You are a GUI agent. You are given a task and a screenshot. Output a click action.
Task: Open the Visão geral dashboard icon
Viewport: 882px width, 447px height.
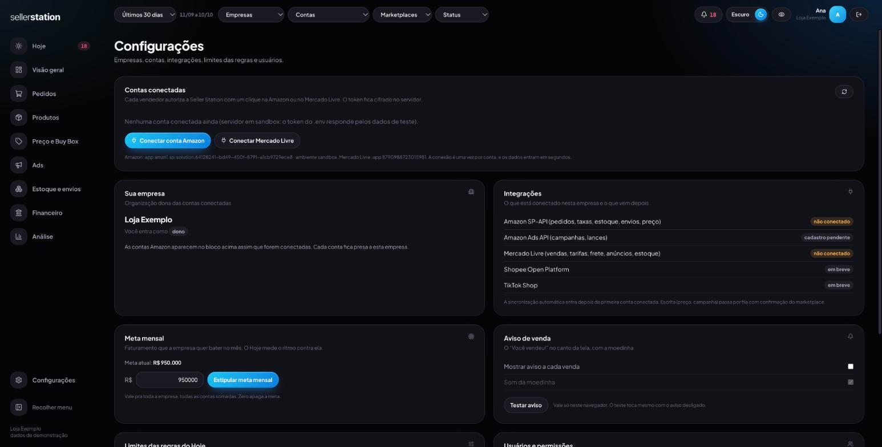[x=19, y=70]
